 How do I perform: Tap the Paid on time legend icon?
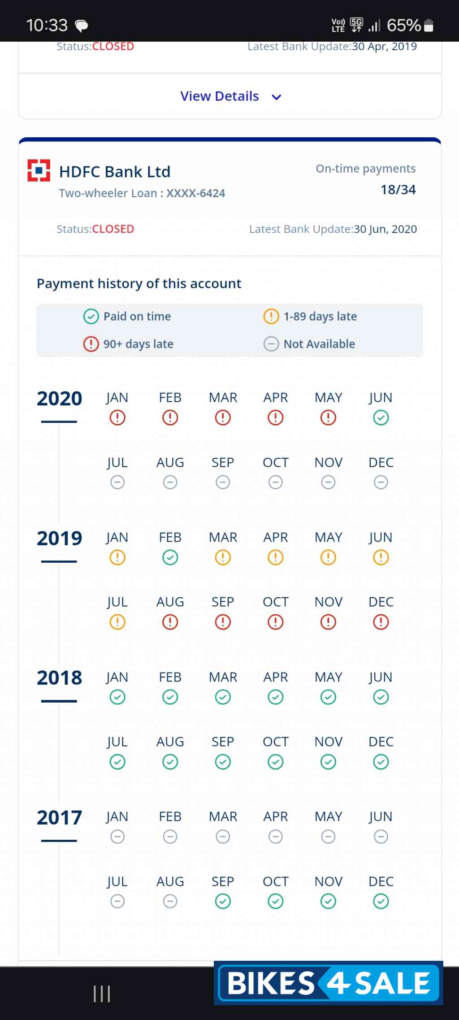click(x=91, y=317)
